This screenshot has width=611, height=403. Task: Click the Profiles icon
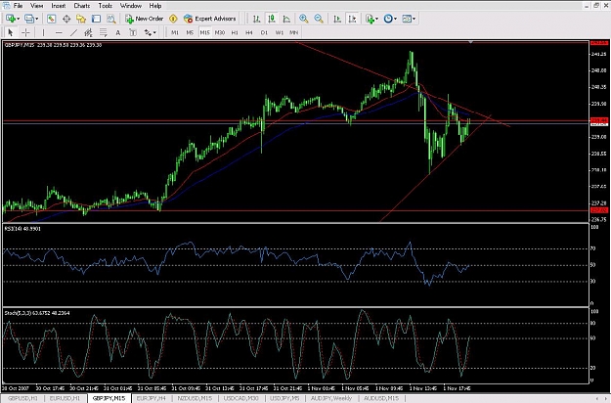pyautogui.click(x=29, y=19)
